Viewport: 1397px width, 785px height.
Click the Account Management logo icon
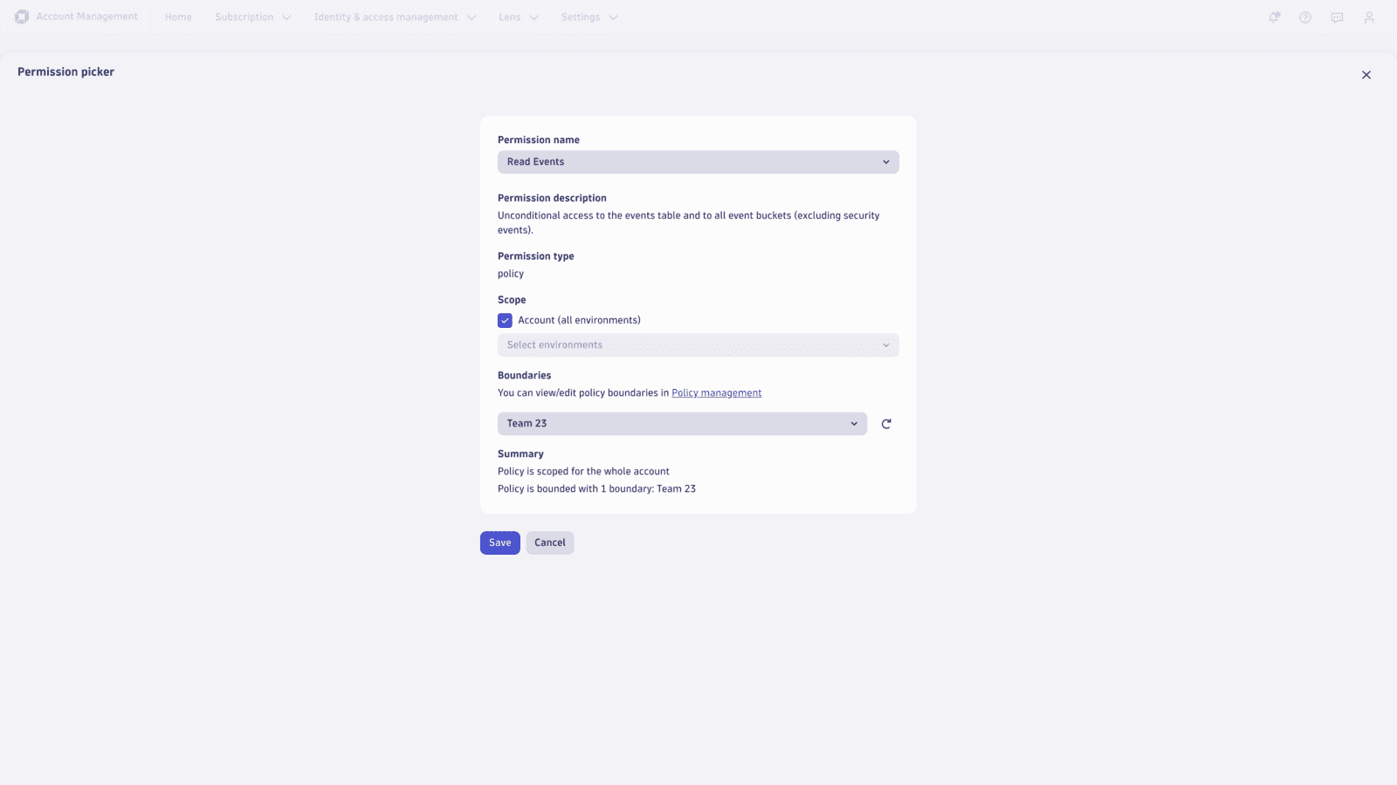coord(21,17)
